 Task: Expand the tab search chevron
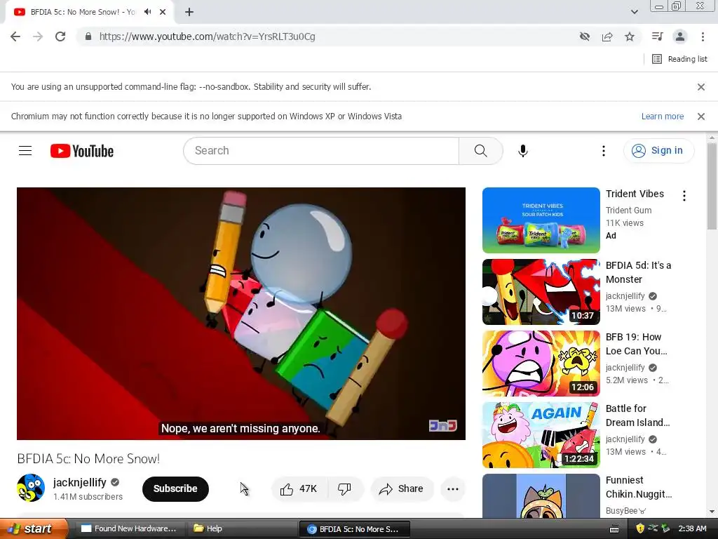coord(634,12)
